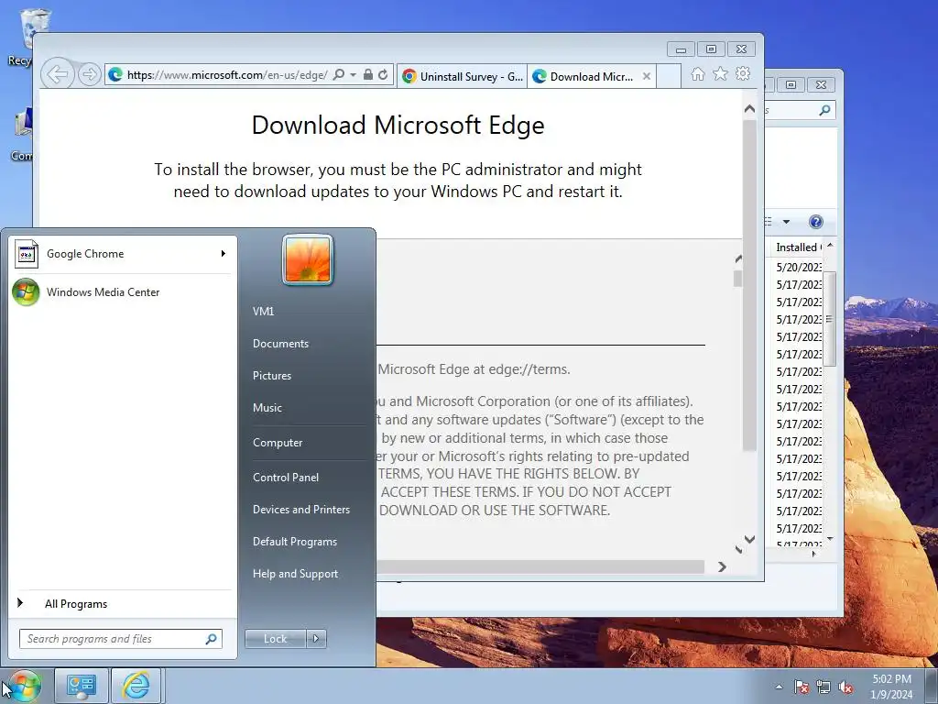Sort by Installed On column header
938x704 pixels.
pyautogui.click(x=796, y=247)
